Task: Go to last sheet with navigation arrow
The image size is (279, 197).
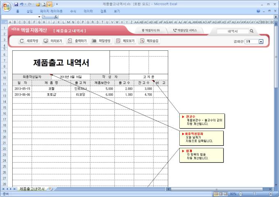Action: (14, 189)
